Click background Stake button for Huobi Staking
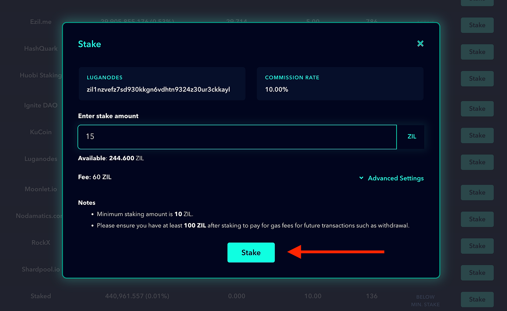507x311 pixels. 477,79
